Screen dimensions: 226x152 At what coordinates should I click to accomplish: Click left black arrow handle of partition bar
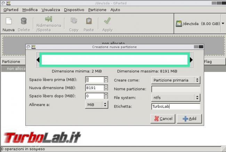pos(38,60)
